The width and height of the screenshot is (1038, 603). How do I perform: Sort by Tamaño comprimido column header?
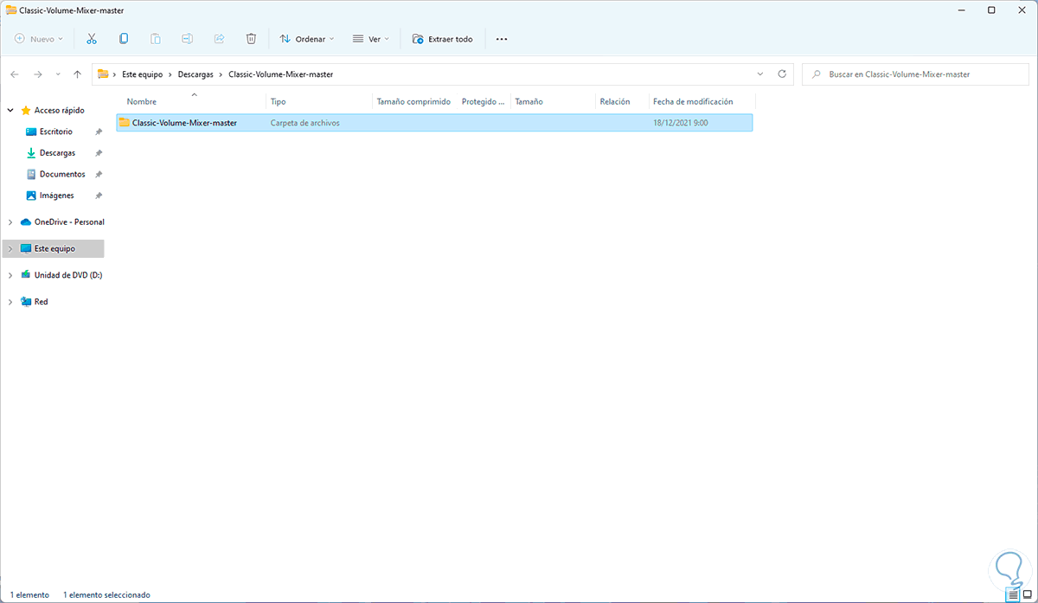coord(414,101)
